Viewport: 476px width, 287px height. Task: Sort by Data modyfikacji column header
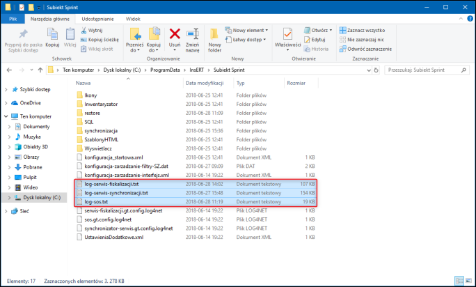point(205,83)
